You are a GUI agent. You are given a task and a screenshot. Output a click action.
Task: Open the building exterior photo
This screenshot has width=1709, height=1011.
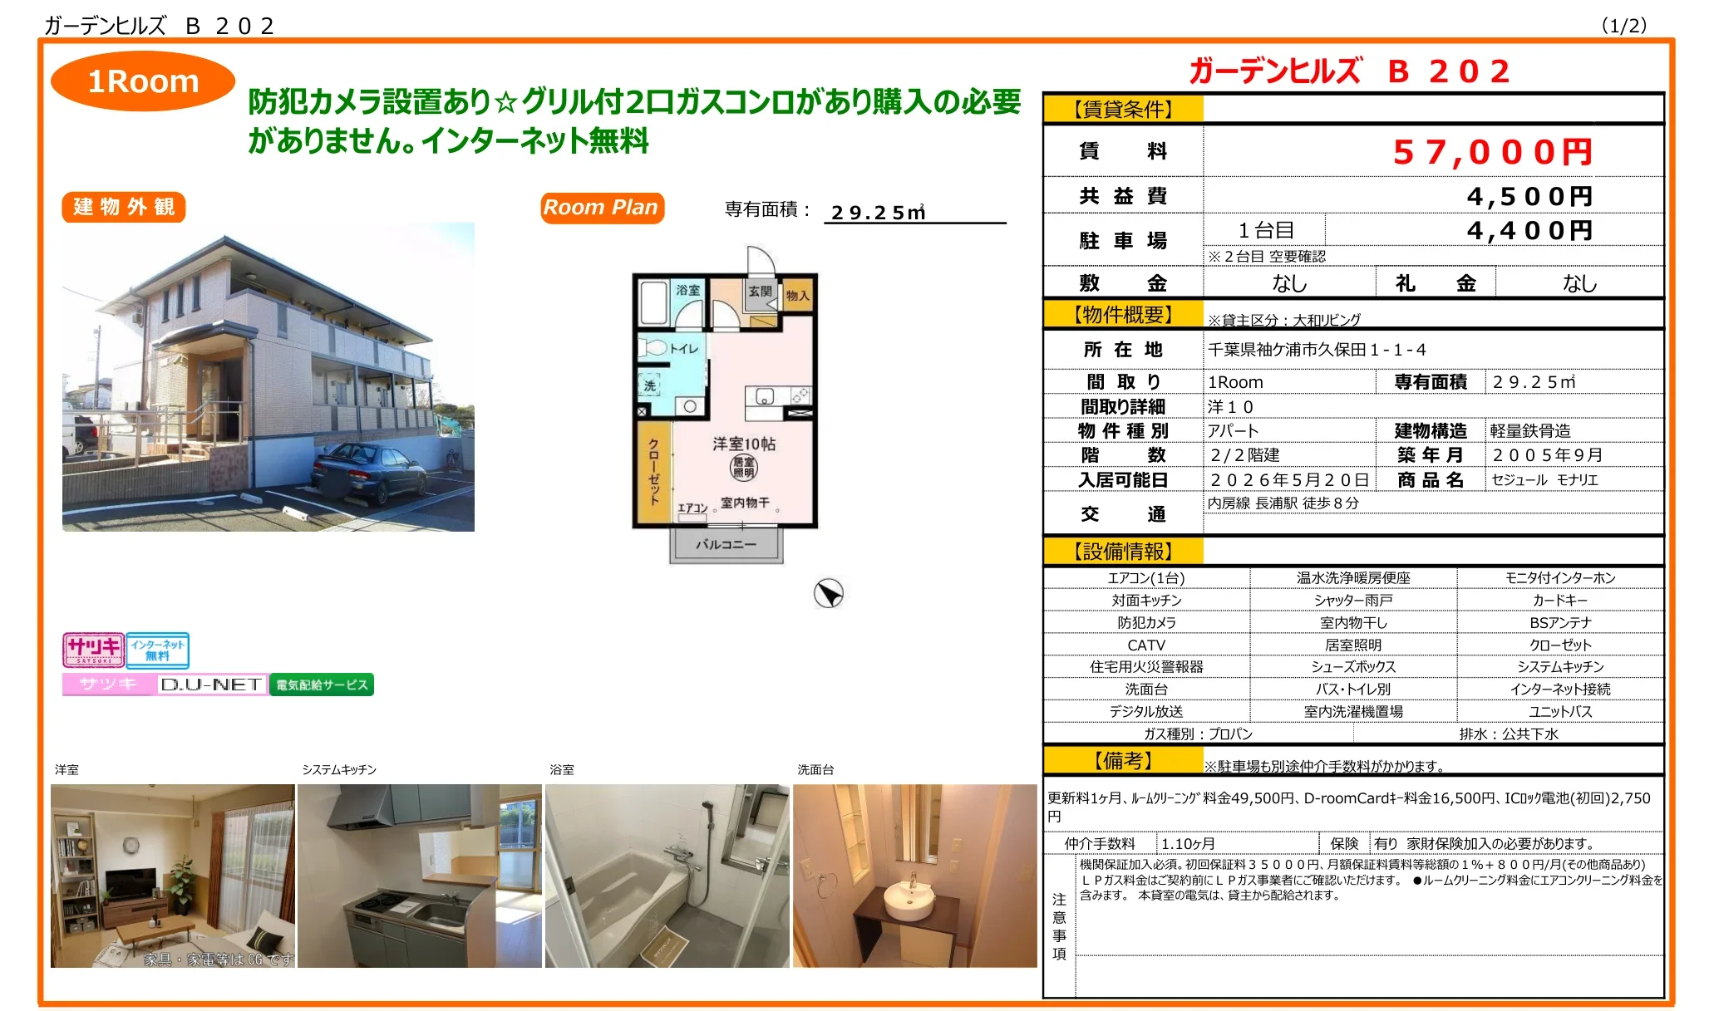click(x=268, y=376)
